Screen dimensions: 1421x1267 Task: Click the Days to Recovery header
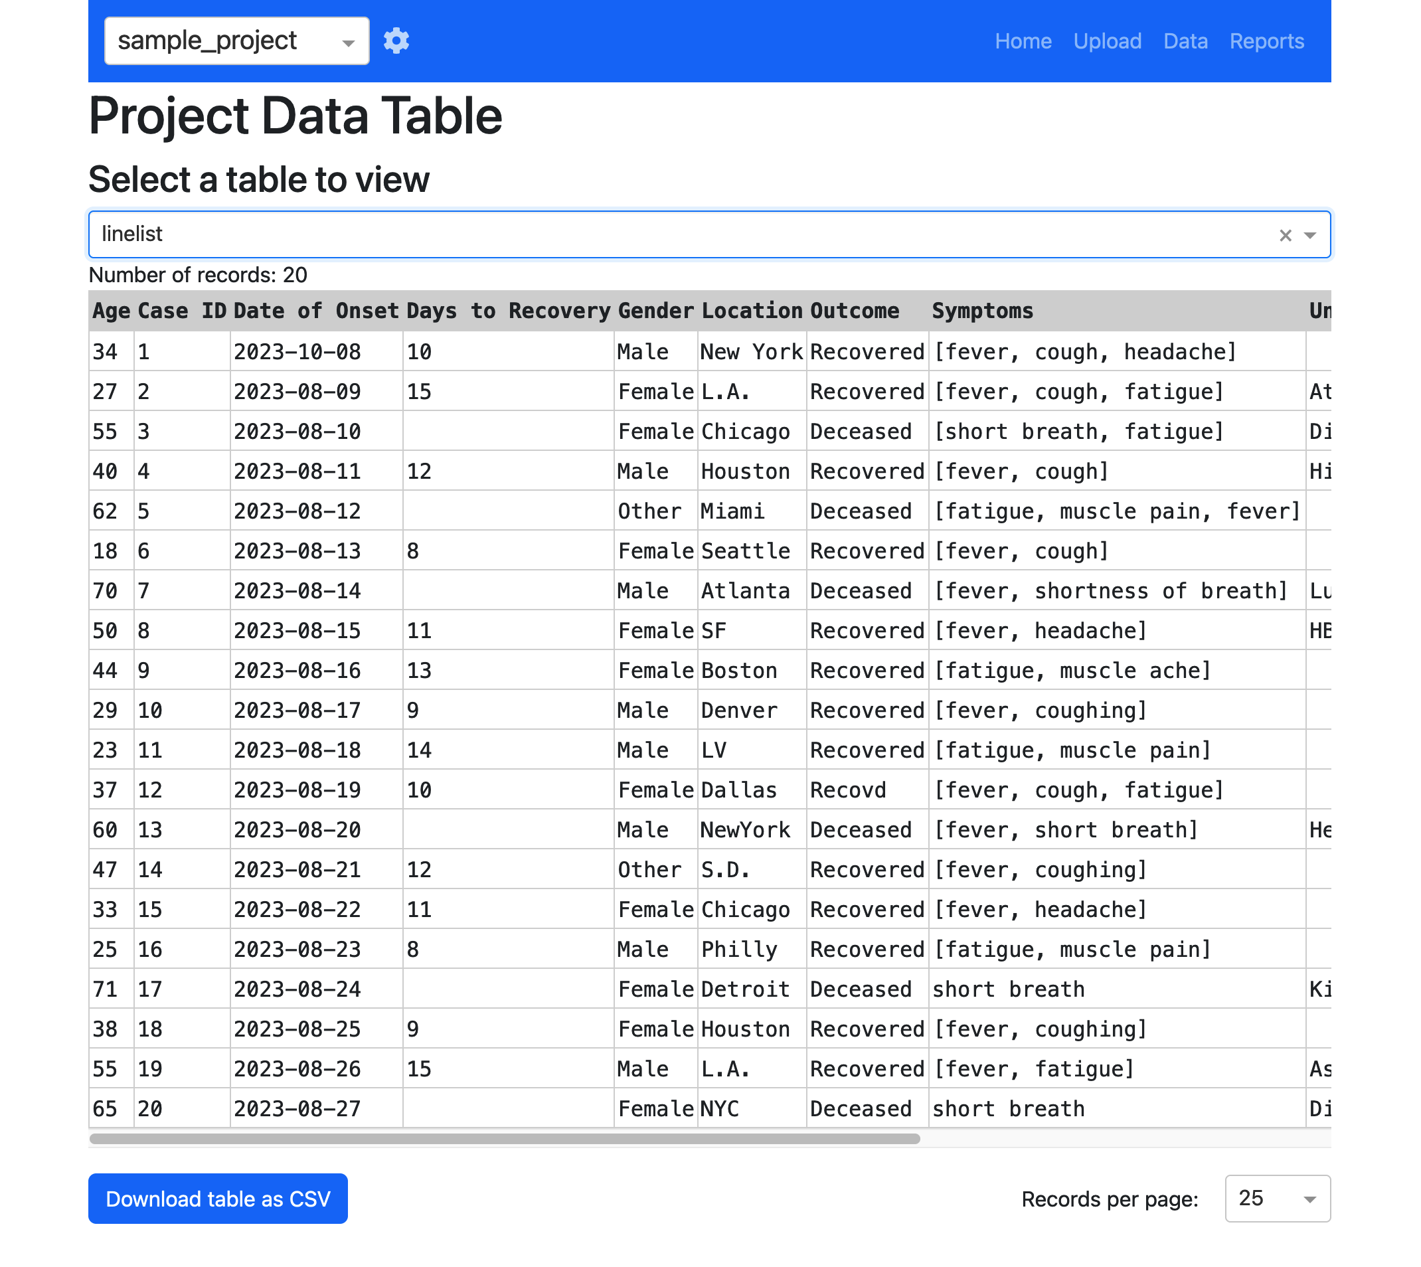(508, 311)
